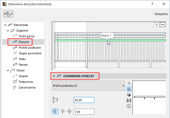
Task: Show component info icon
Action: [129, 106]
